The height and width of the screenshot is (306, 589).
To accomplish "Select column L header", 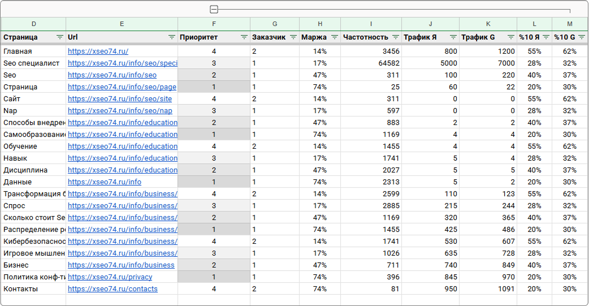I will (535, 24).
